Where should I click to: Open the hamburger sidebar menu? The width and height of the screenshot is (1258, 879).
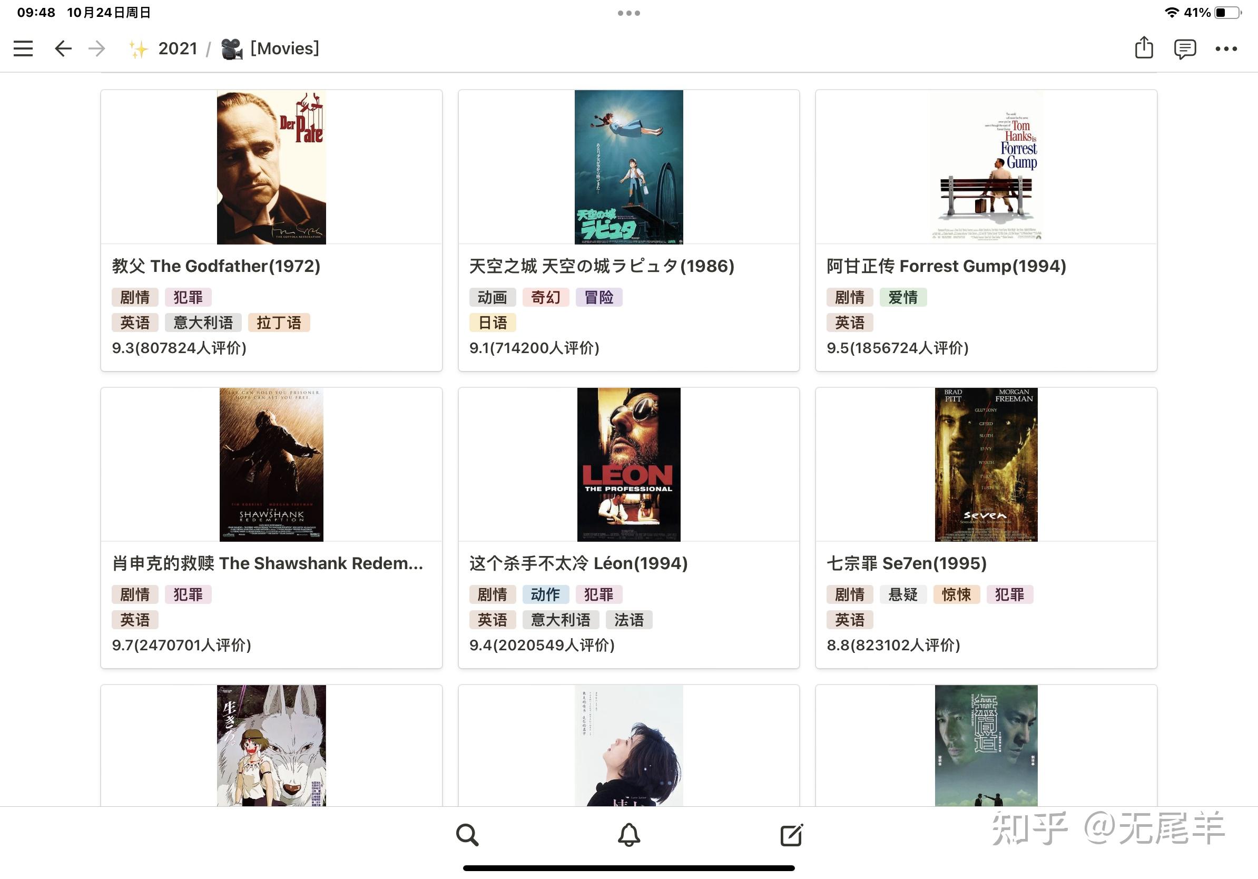[x=23, y=48]
